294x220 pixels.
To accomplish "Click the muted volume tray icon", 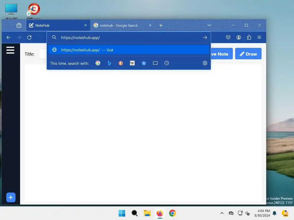I will 247,213.
